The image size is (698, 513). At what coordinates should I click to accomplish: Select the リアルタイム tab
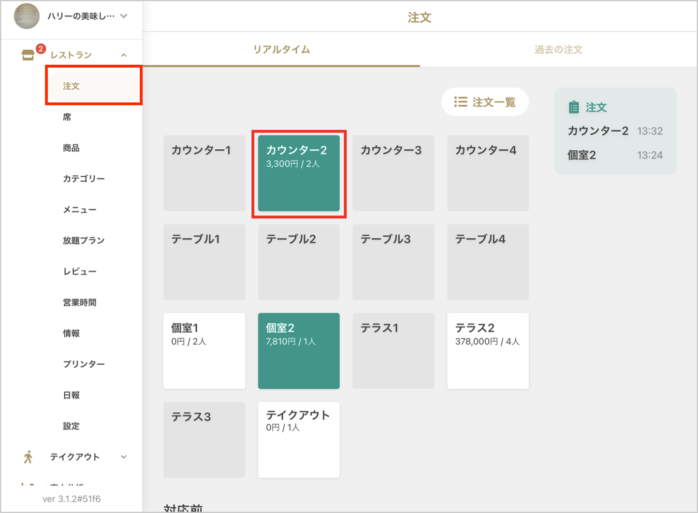281,50
